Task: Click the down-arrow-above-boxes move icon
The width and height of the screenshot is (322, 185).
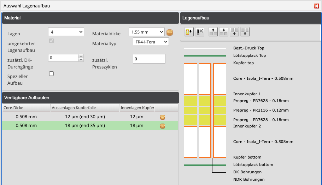Action: pyautogui.click(x=224, y=32)
